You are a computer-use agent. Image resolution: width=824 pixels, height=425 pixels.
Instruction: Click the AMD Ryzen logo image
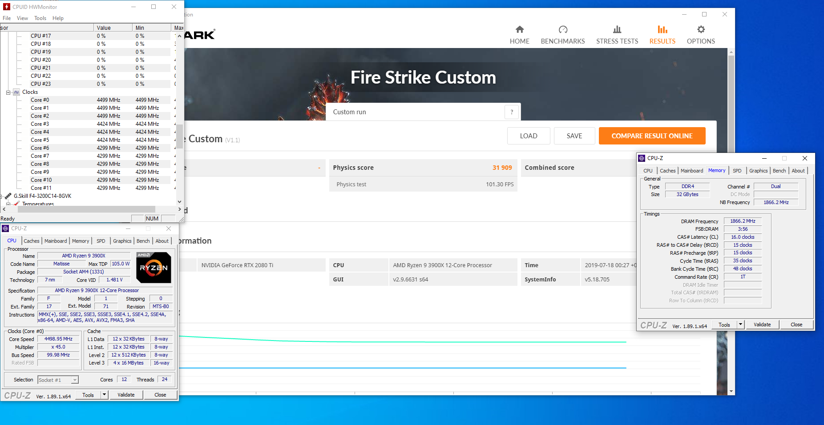click(153, 268)
